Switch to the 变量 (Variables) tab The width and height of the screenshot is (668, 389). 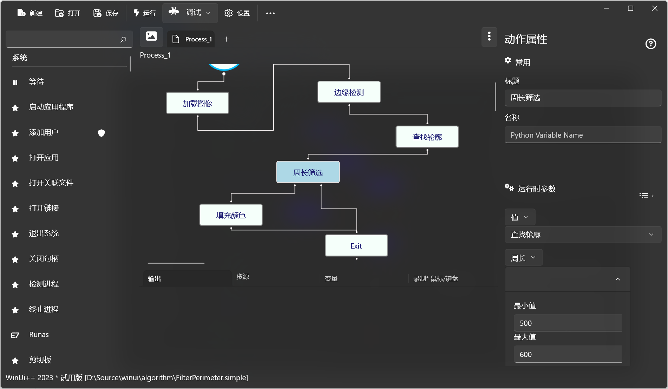point(331,278)
